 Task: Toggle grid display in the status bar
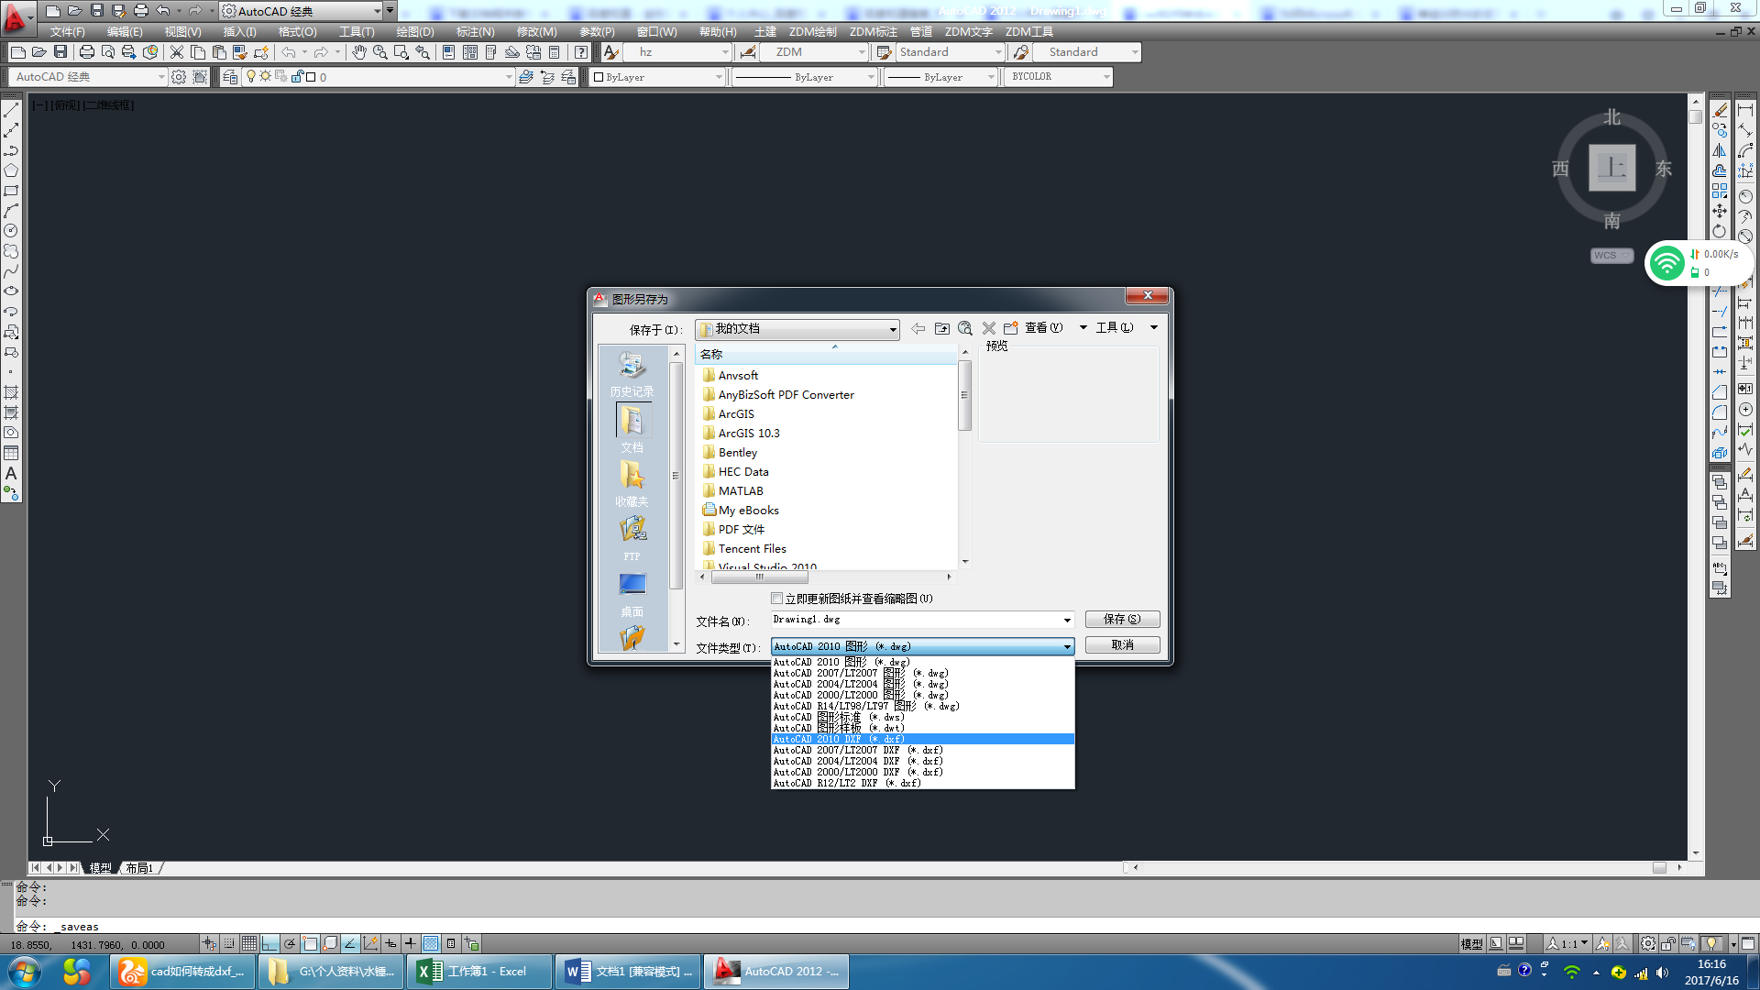[x=249, y=943]
